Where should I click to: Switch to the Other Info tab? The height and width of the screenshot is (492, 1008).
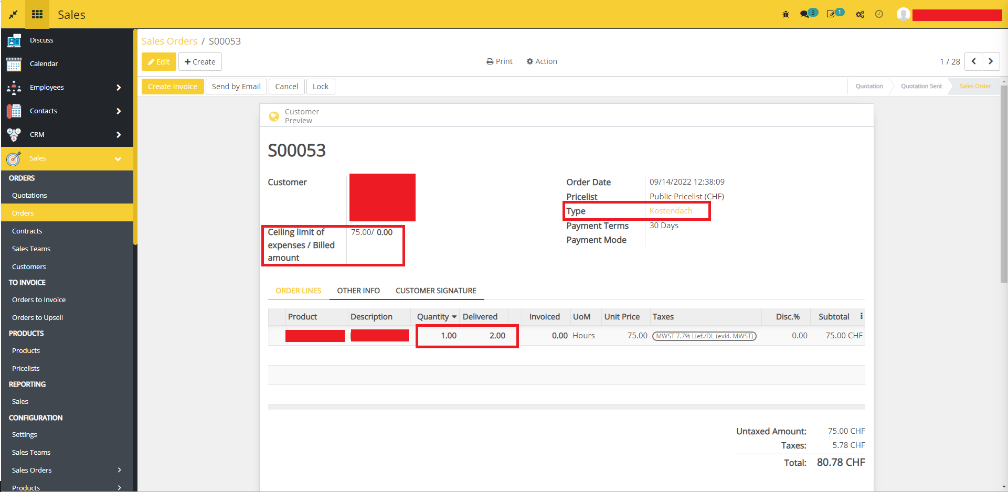pos(358,291)
